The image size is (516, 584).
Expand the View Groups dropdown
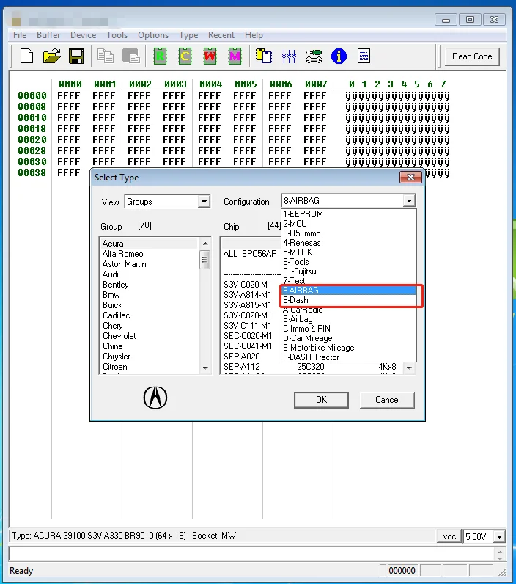(204, 202)
